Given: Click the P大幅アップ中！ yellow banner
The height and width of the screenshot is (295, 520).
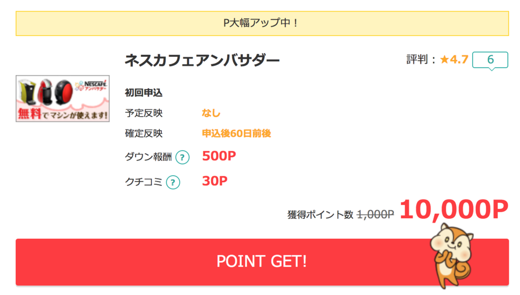Looking at the screenshot, I should (x=262, y=23).
